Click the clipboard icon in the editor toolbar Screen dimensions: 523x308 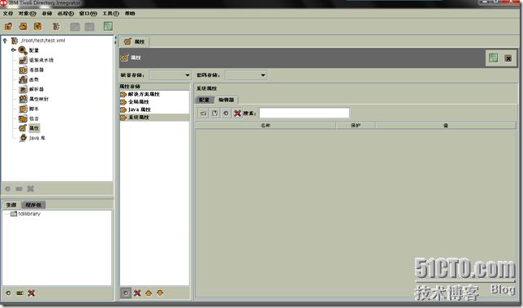[x=214, y=113]
